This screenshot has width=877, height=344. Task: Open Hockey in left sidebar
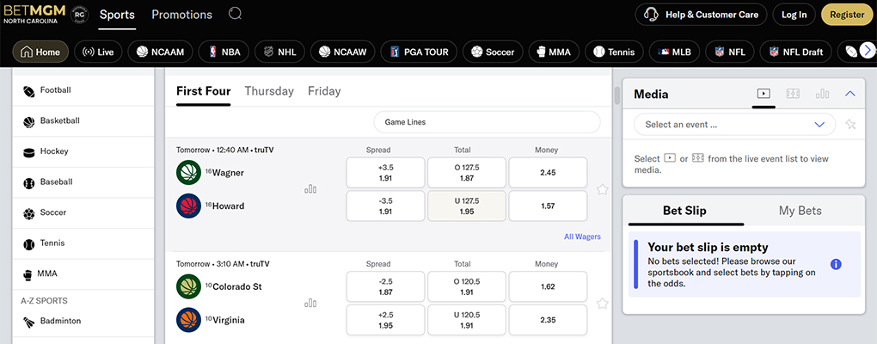[x=83, y=151]
